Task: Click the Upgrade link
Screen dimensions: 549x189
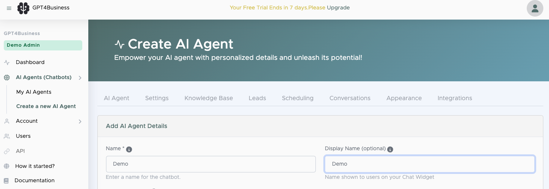Action: coord(338,8)
